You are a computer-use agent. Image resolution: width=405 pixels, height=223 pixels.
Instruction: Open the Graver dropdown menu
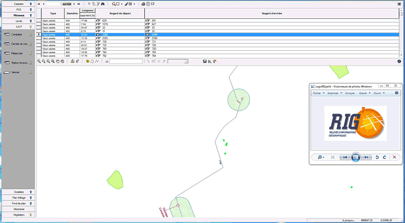364,93
